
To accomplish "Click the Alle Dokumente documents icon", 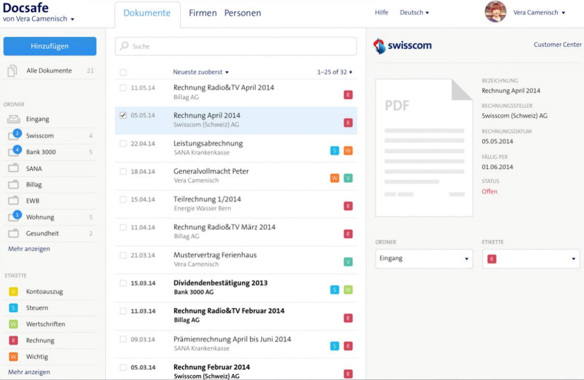I will (x=12, y=71).
